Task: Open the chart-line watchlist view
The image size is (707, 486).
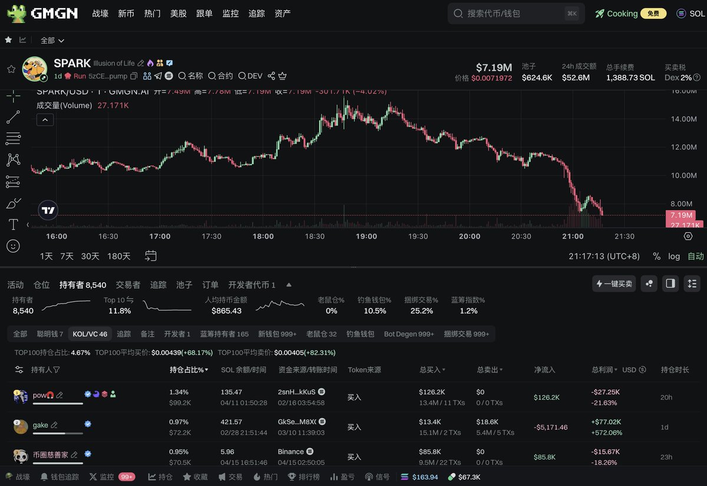Action: (x=23, y=40)
